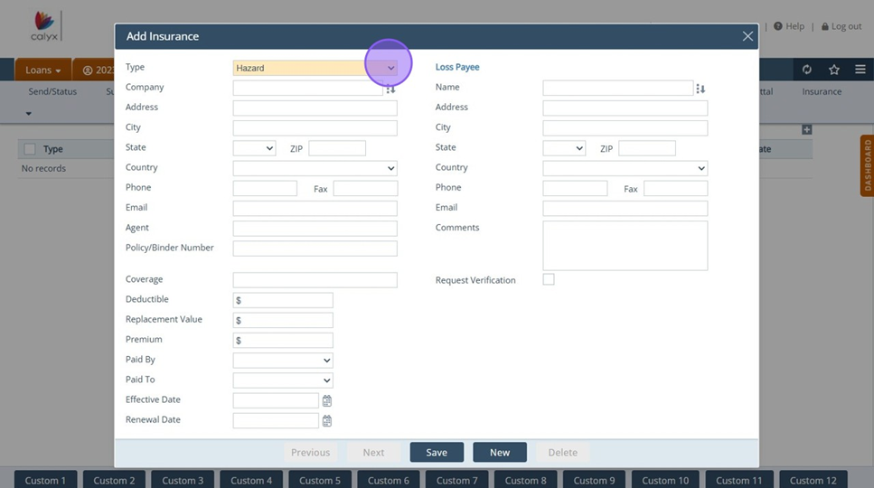
Task: Switch to the Custom 6 tab
Action: pyautogui.click(x=388, y=480)
